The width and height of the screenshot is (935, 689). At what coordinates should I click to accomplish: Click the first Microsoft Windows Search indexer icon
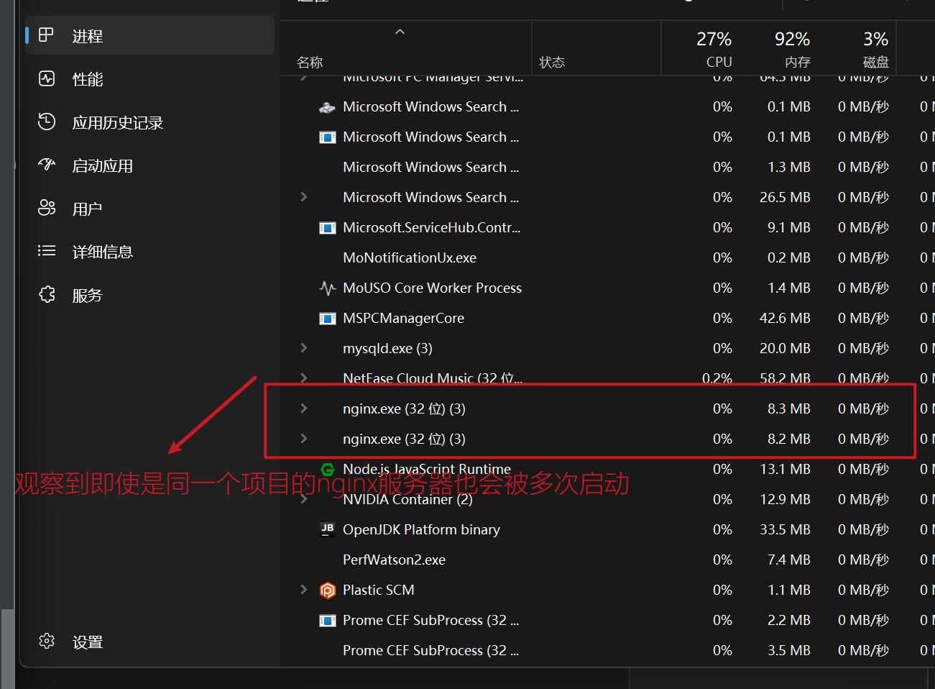pos(327,107)
